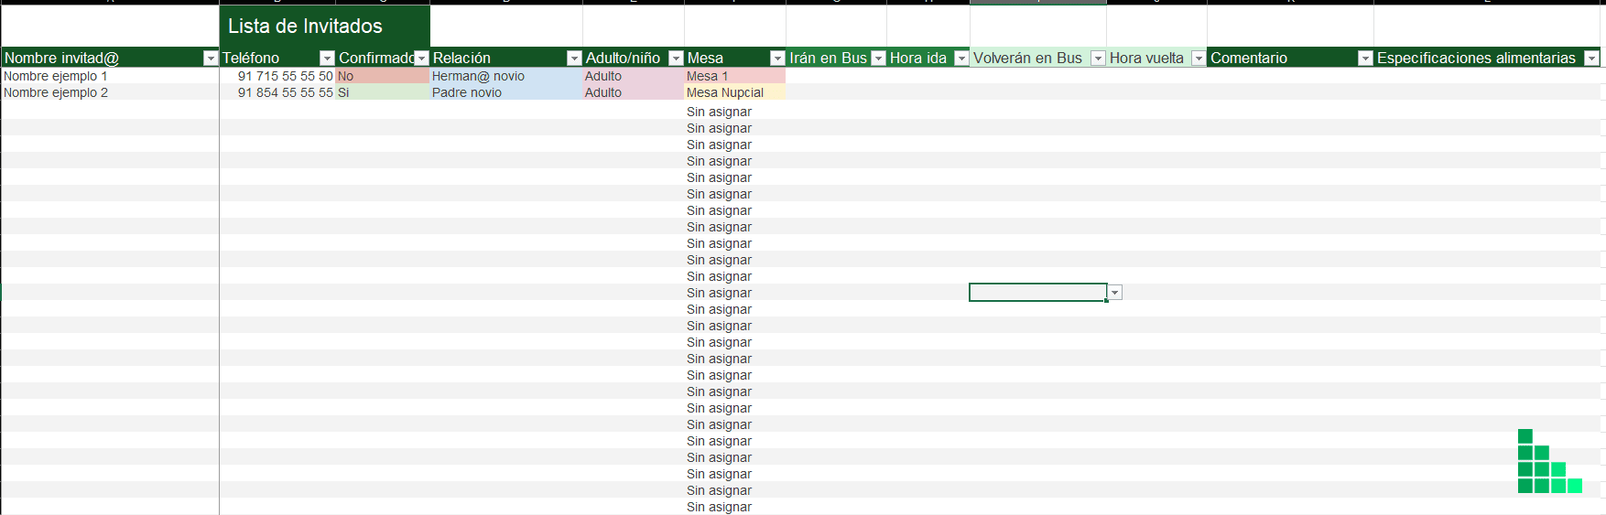Open the Teléfono column filter arrow
1606x515 pixels.
click(327, 59)
